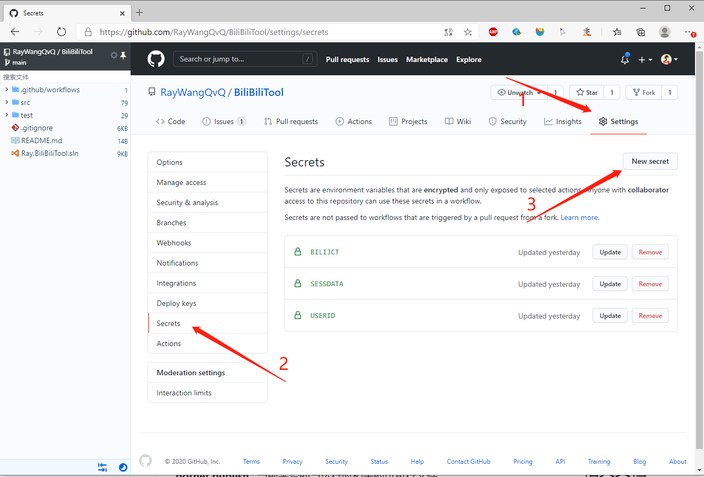Image resolution: width=704 pixels, height=477 pixels.
Task: Click the browser profile avatar
Action: click(665, 32)
